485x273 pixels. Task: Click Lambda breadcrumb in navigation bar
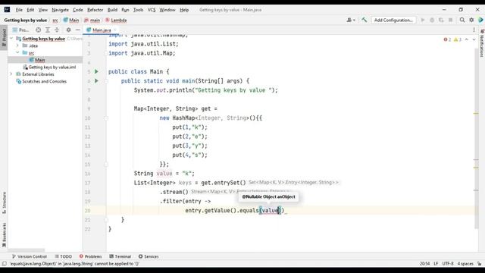(116, 20)
